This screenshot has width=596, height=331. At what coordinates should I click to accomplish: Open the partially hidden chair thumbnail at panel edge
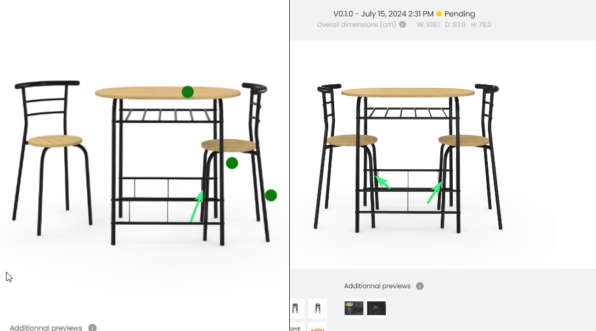coord(297,308)
